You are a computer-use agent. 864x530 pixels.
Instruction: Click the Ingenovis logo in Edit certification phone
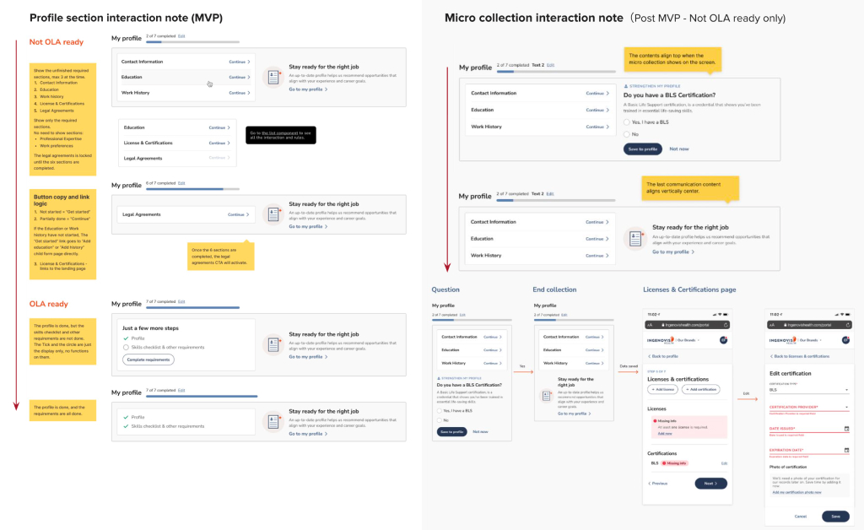click(x=782, y=340)
